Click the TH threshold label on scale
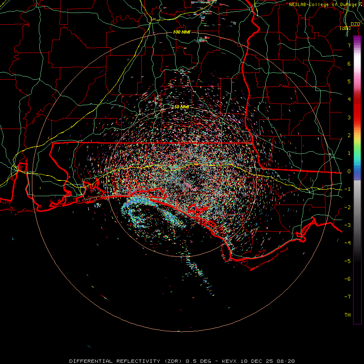Screen dimensions: 364x364 [x=347, y=315]
